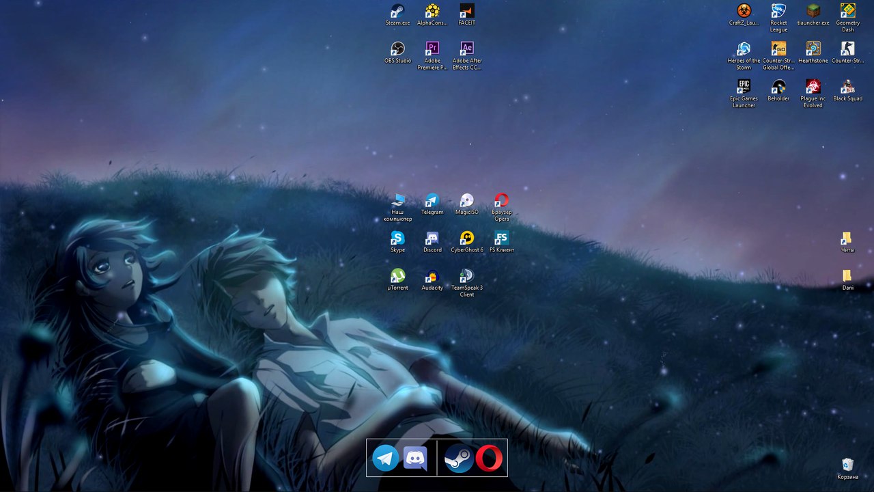Viewport: 874px width, 492px height.
Task: Open the Geometry Dash shortcut
Action: coord(848,18)
